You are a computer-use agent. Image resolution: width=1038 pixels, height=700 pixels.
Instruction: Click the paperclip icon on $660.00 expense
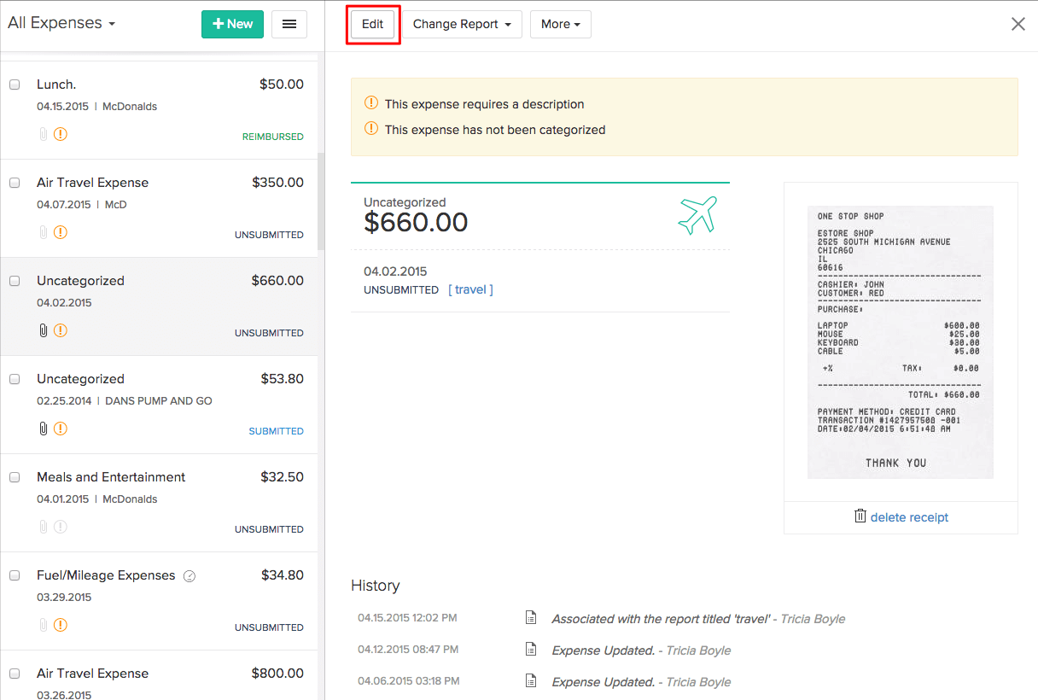click(x=44, y=330)
